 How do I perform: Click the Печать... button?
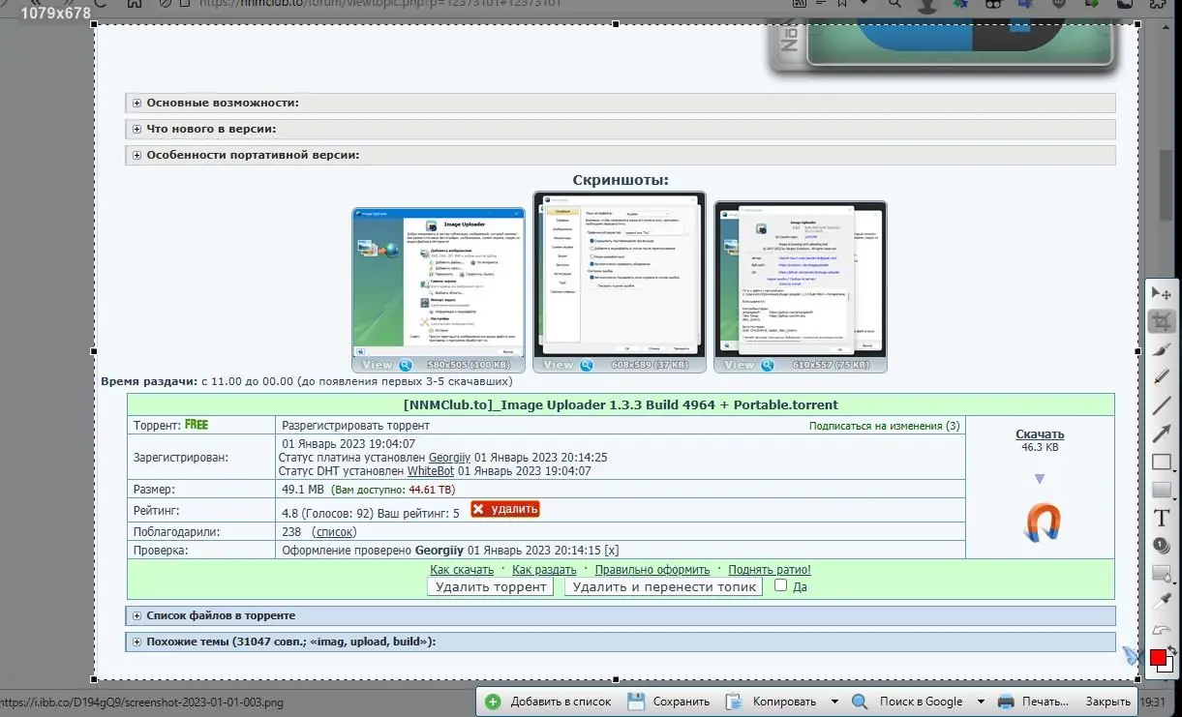(x=1035, y=702)
